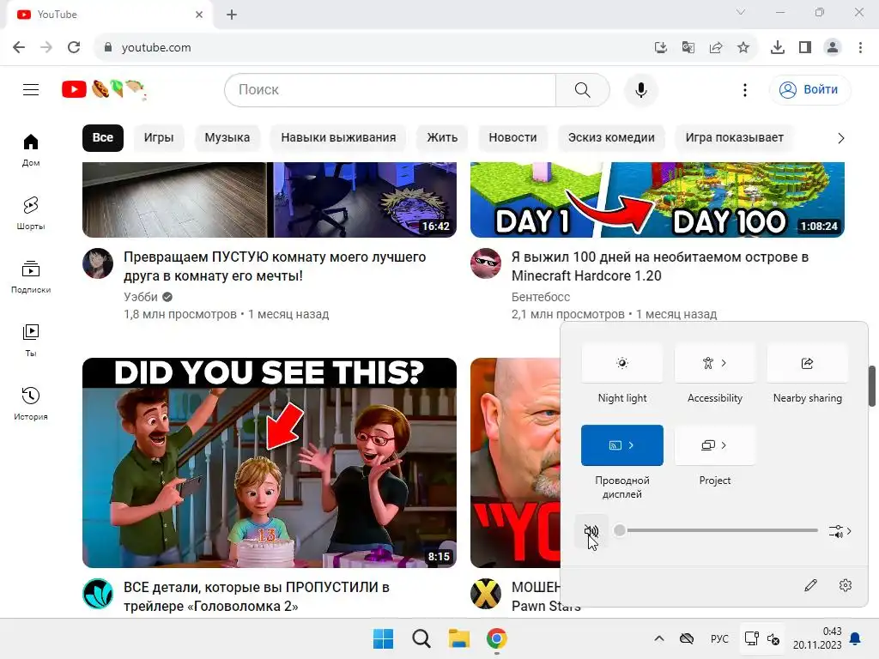Open the YouTube hamburger guide menu
Image resolution: width=879 pixels, height=659 pixels.
point(31,89)
